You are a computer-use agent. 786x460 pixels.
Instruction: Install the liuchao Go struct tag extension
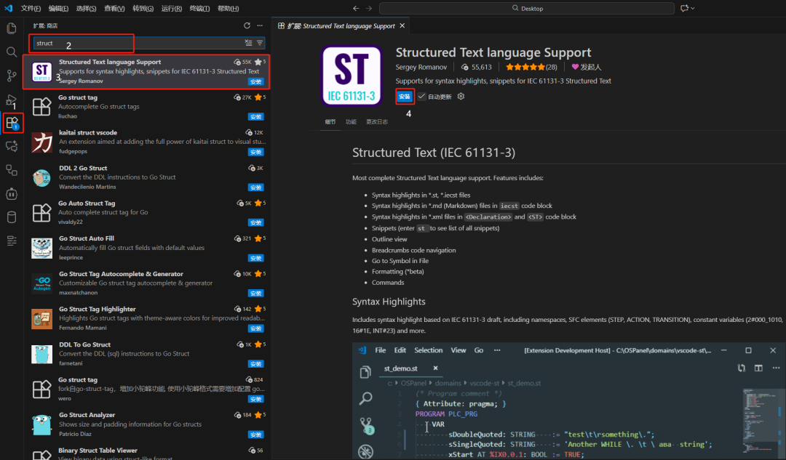[255, 116]
